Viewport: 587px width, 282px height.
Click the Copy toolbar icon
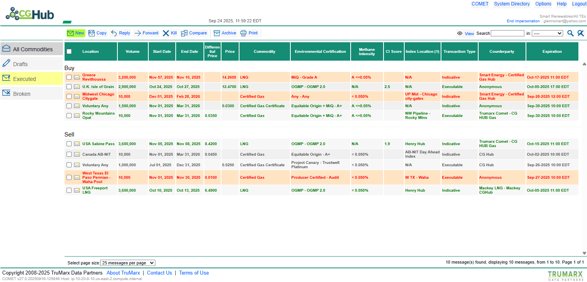point(91,33)
